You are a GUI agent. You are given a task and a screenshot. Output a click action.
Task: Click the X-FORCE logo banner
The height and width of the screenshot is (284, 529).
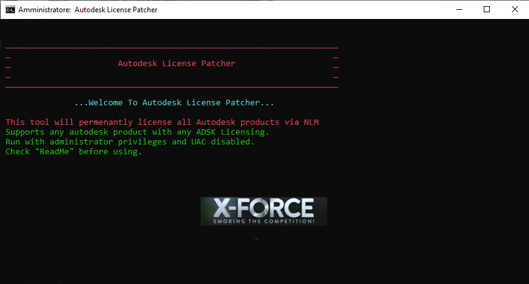pyautogui.click(x=264, y=211)
